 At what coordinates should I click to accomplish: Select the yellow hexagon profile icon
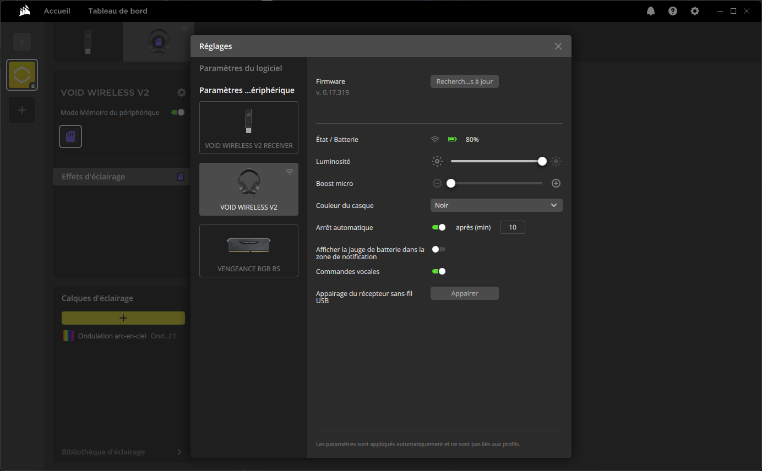click(22, 75)
